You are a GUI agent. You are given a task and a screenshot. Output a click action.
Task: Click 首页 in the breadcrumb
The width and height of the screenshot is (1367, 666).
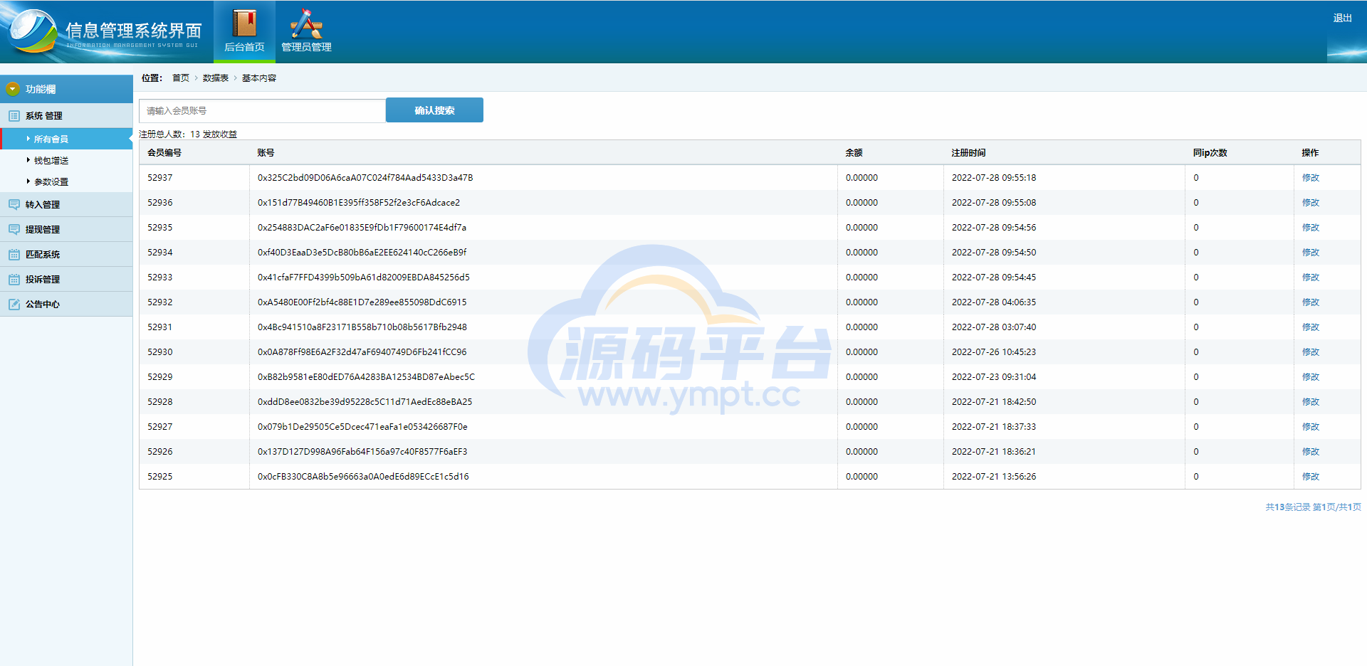tap(181, 78)
